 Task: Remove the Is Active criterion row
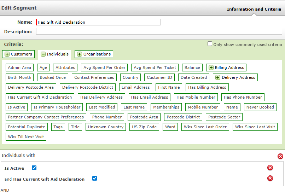[x=270, y=168]
